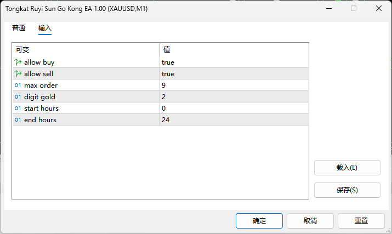Minimize the Tongkat Ruyi EA dialog
Screen dimensions: 392x234
pos(329,9)
